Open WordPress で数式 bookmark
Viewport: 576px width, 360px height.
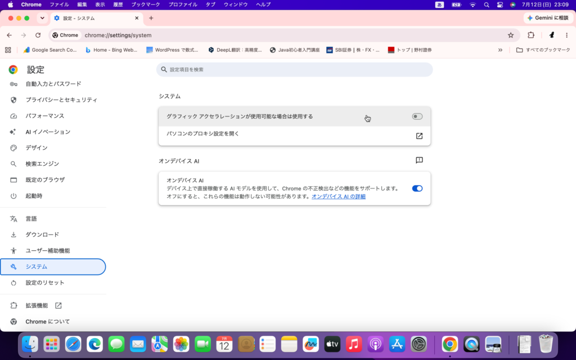click(172, 50)
